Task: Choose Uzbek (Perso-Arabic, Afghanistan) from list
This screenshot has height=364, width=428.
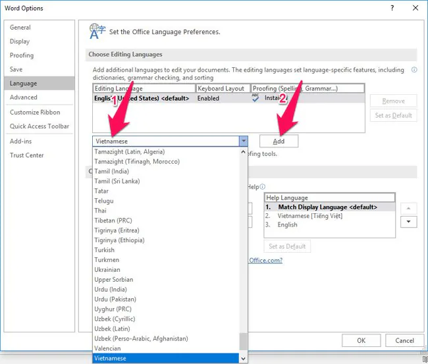Action: (166, 338)
